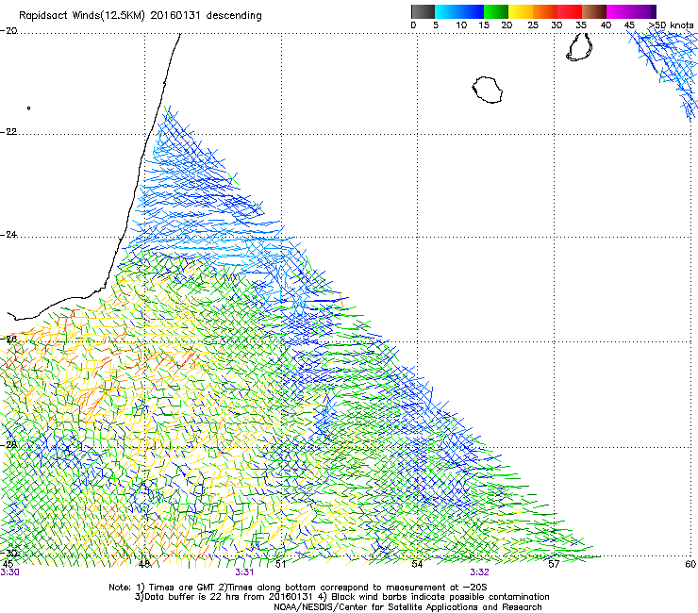Click the green 15-20 knots legend segment
Screen dimensions: 698x613
click(496, 11)
